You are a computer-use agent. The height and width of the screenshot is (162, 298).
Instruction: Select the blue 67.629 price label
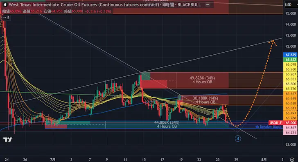pyautogui.click(x=291, y=55)
